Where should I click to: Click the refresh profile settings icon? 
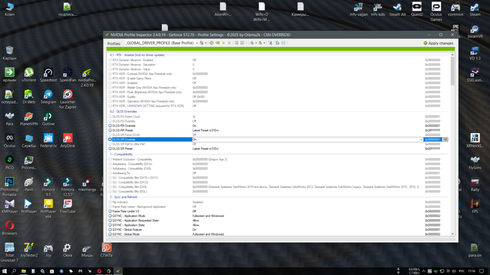[212, 43]
